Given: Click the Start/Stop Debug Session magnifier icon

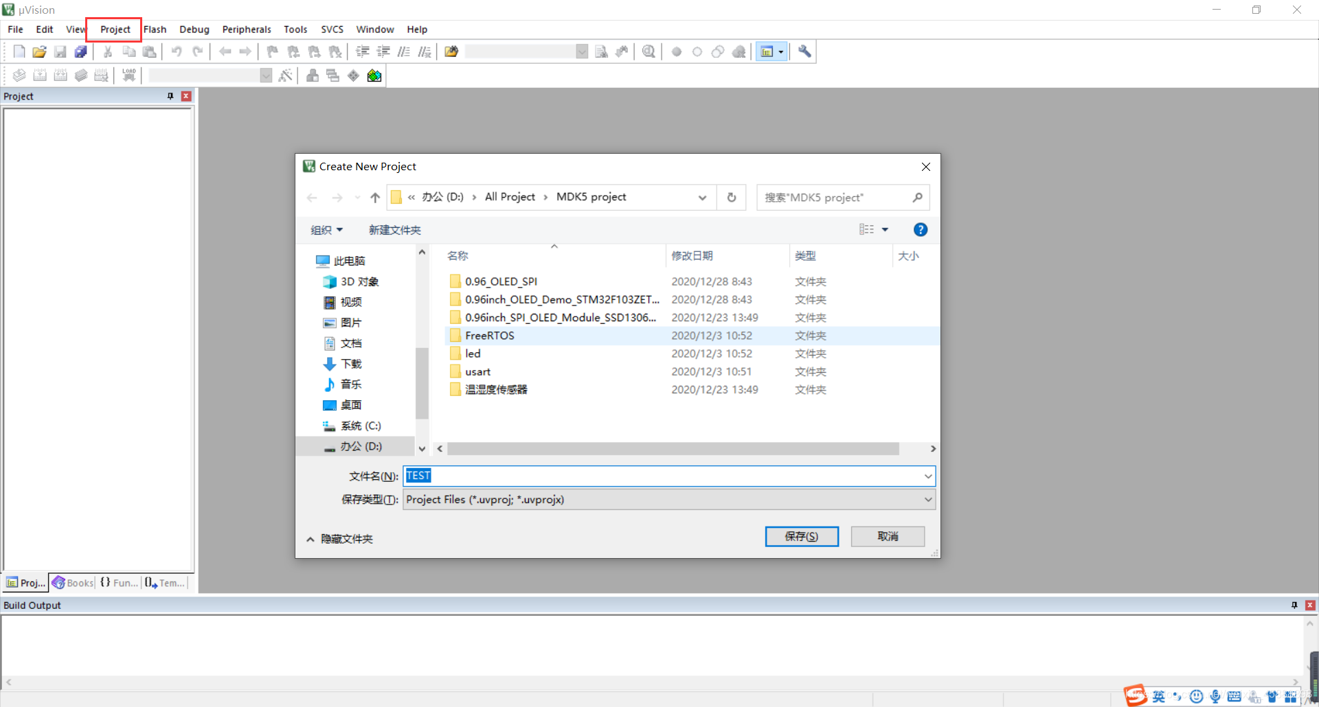Looking at the screenshot, I should click(x=649, y=51).
